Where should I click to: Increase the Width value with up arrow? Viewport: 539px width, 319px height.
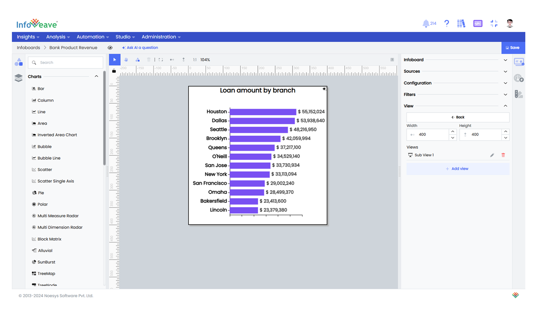pos(453,132)
